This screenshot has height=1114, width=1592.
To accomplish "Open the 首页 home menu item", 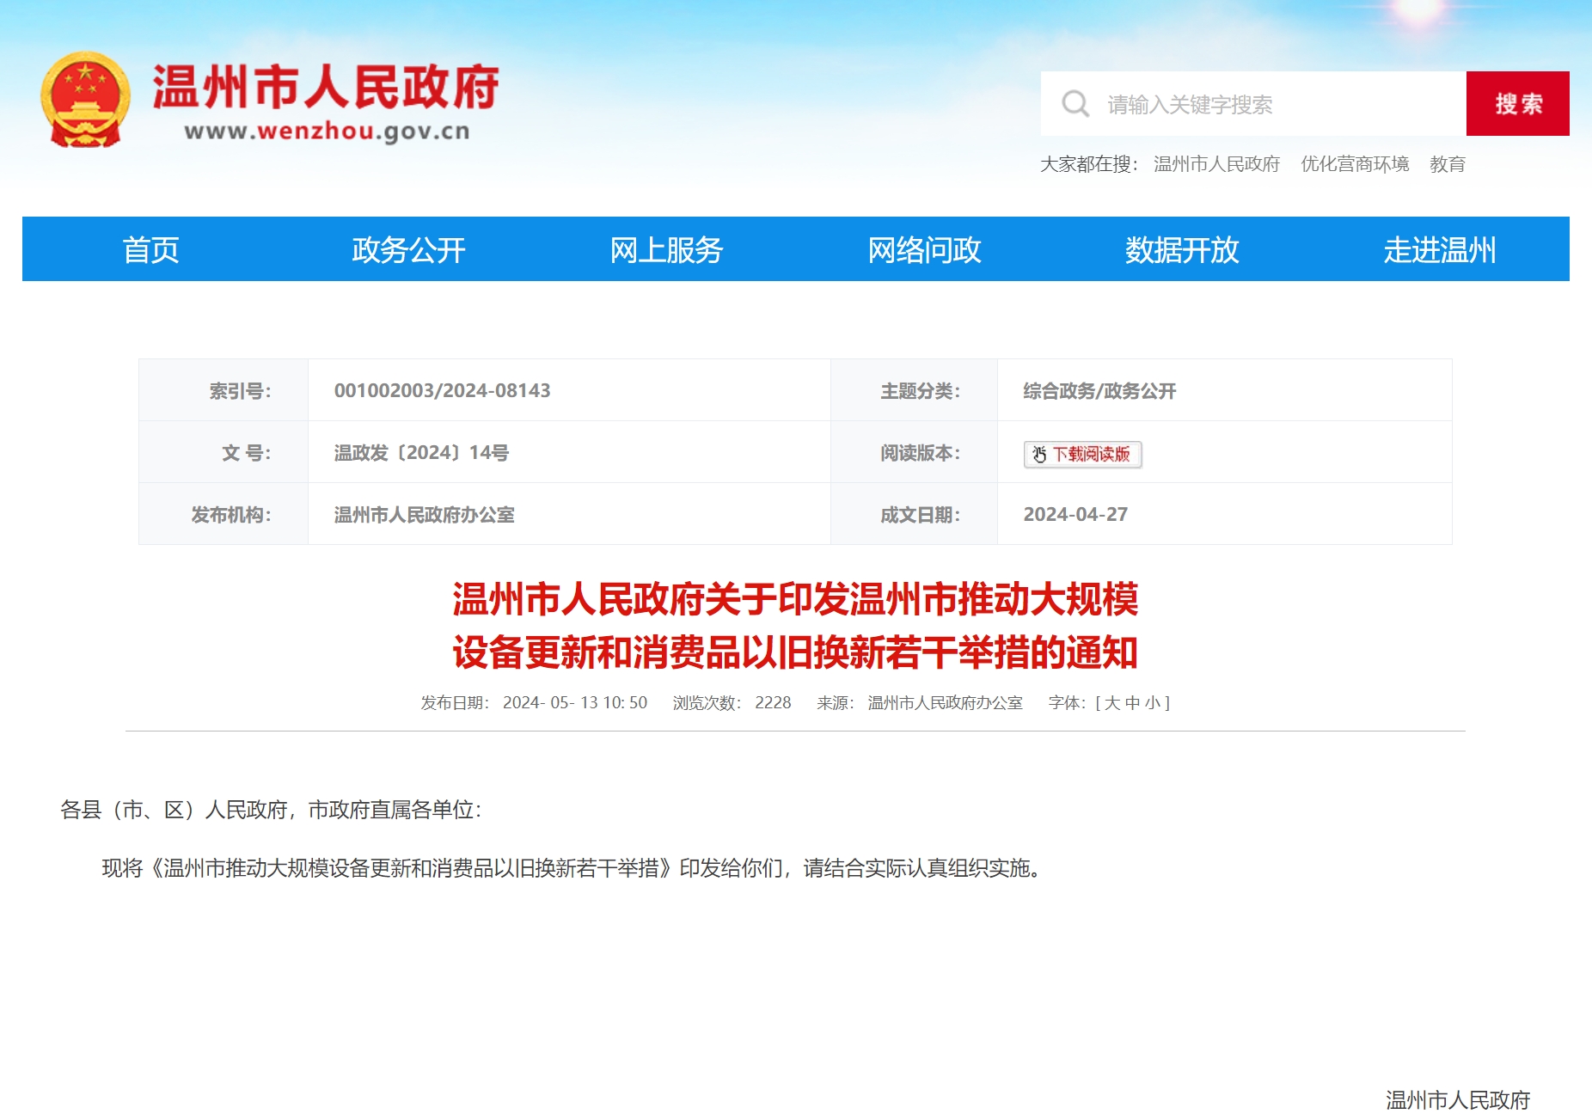I will (x=150, y=249).
